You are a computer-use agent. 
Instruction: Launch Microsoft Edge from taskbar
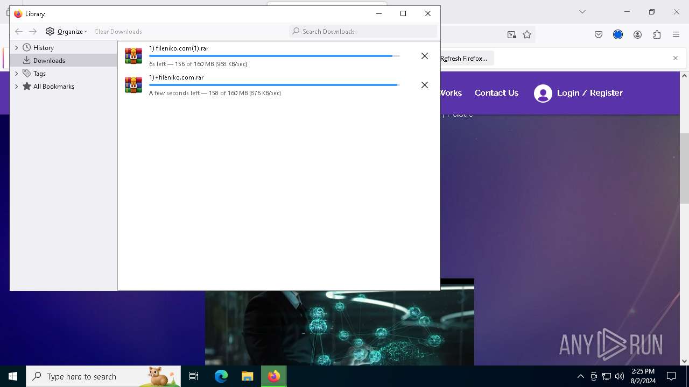pyautogui.click(x=221, y=376)
